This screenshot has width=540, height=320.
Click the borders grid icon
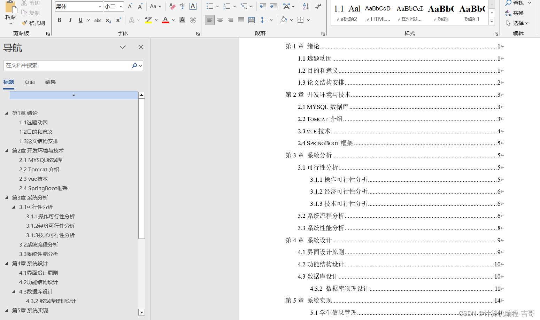tap(301, 20)
